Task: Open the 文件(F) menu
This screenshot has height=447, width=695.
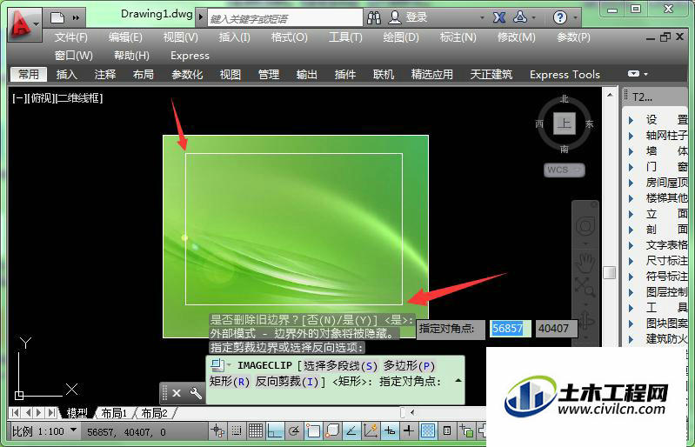Action: 71,37
